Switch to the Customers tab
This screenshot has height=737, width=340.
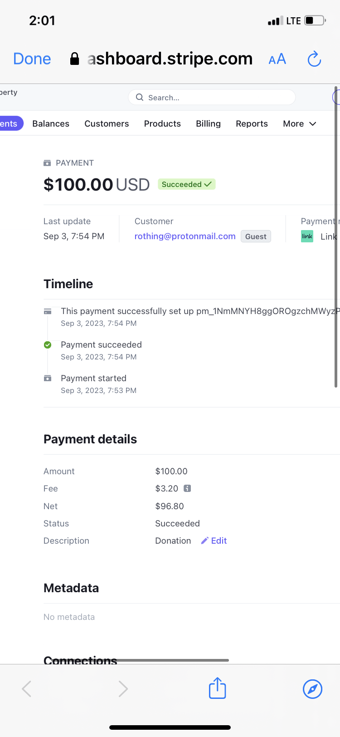pos(107,124)
